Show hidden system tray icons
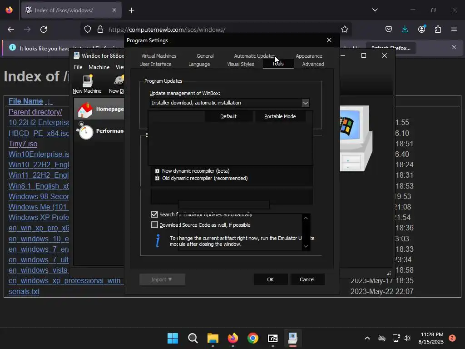The height and width of the screenshot is (349, 465). point(367,338)
